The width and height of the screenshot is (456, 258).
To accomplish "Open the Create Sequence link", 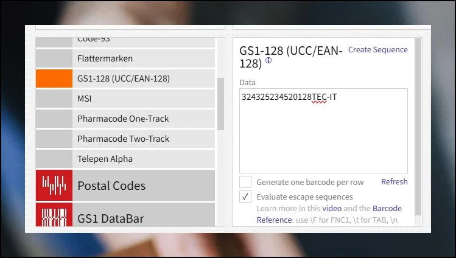I will pos(377,50).
